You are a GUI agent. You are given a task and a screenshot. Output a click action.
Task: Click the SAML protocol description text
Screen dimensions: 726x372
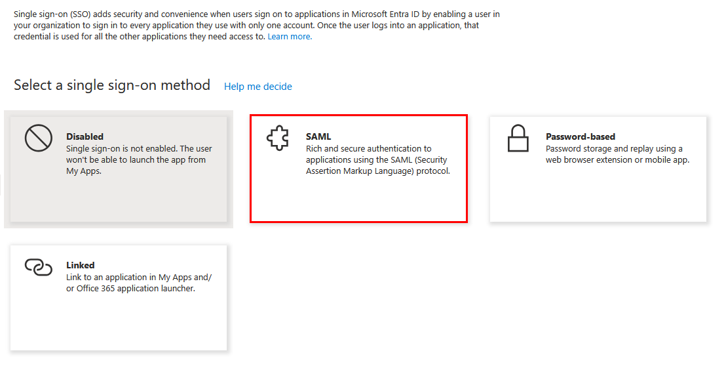pyautogui.click(x=378, y=160)
